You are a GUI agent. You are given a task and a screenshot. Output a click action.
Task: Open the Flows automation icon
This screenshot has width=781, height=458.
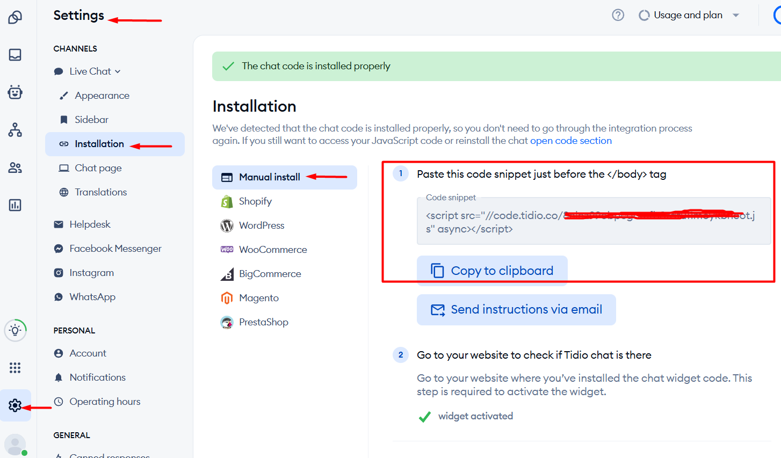pos(15,130)
